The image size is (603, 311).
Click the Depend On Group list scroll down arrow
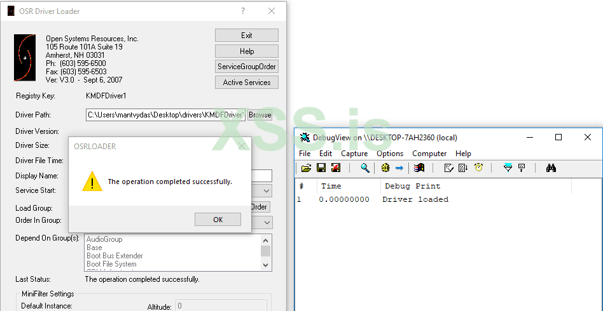click(265, 265)
